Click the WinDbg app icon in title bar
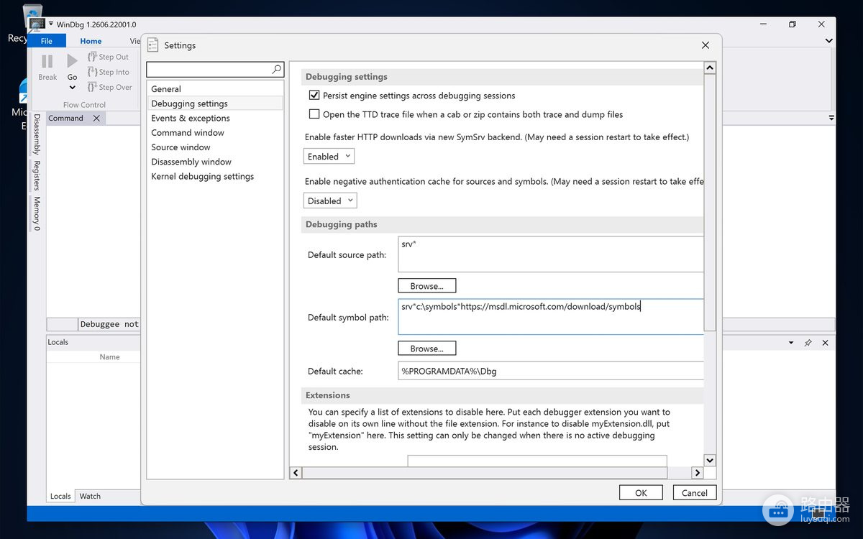Image resolution: width=863 pixels, height=539 pixels. 37,24
